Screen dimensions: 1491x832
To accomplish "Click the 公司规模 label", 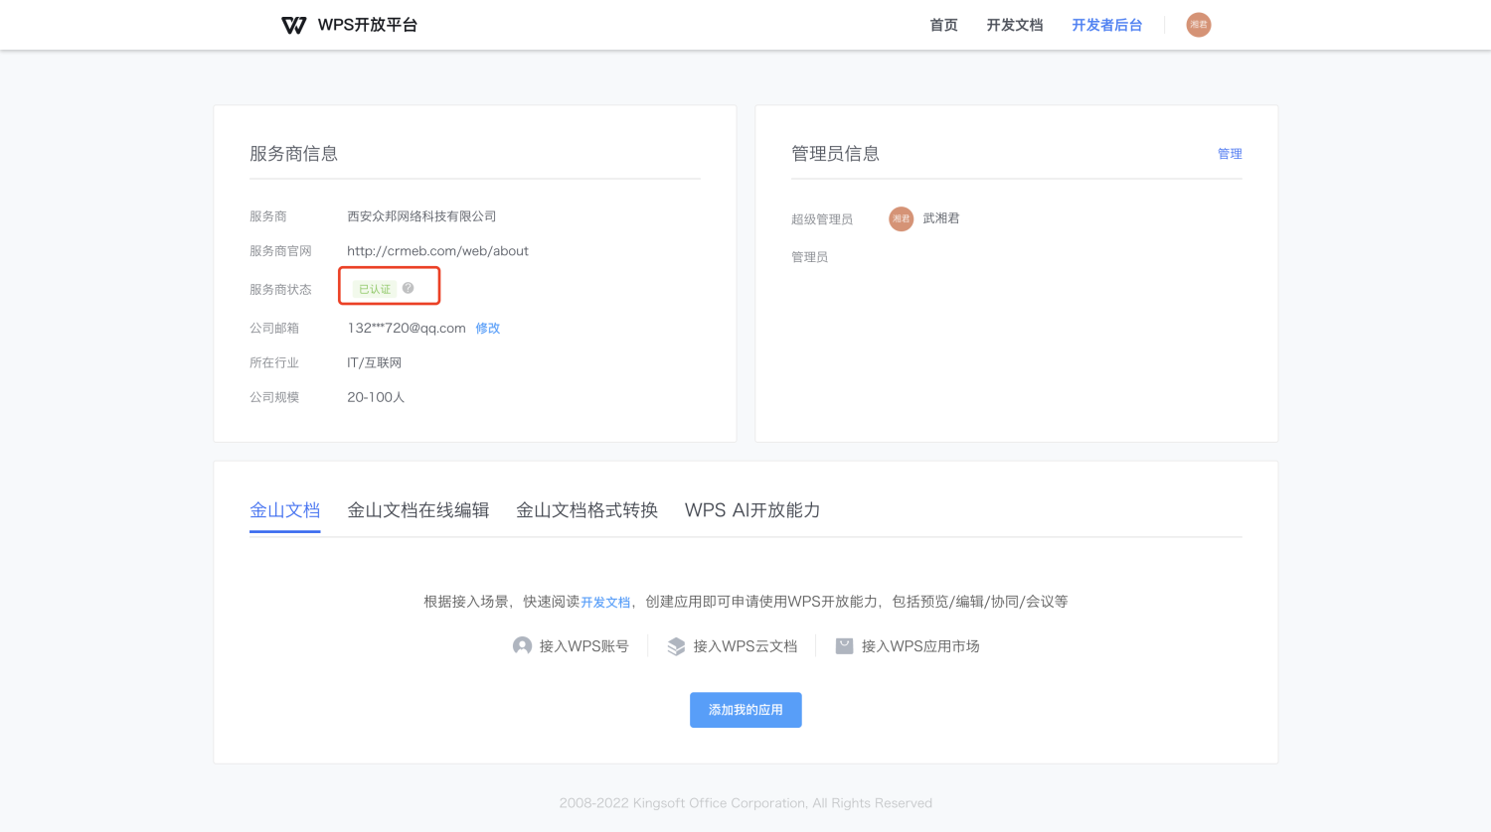I will (274, 397).
